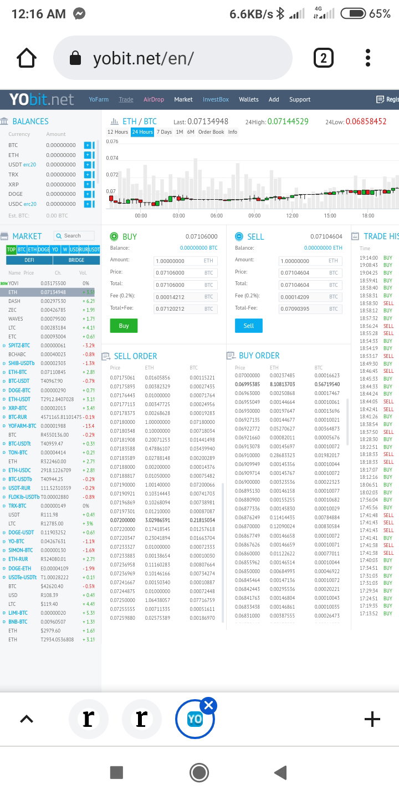
Task: Click the plus icon for TRX balance
Action: click(88, 174)
